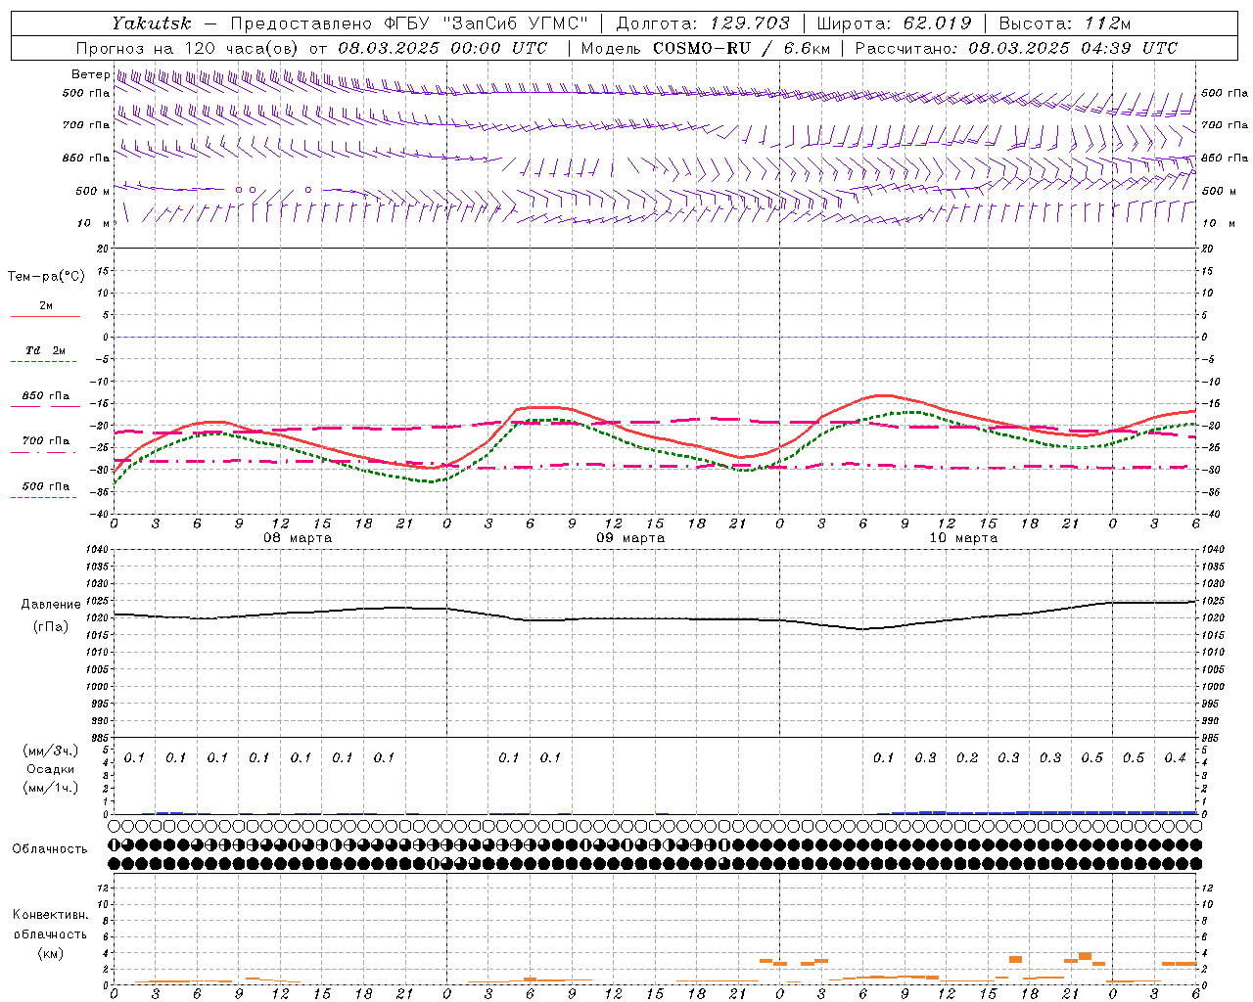
Task: Click the "Тем-ра(°C)" temperature panel label
Action: click(46, 277)
